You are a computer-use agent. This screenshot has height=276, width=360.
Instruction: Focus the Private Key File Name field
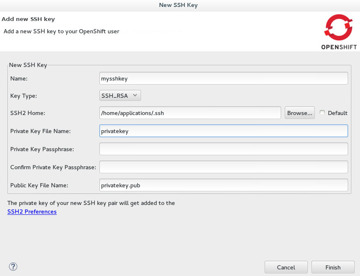click(x=224, y=131)
